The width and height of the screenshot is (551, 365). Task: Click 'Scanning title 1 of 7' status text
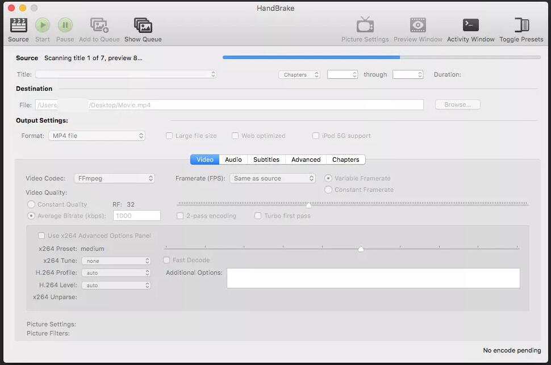point(93,58)
